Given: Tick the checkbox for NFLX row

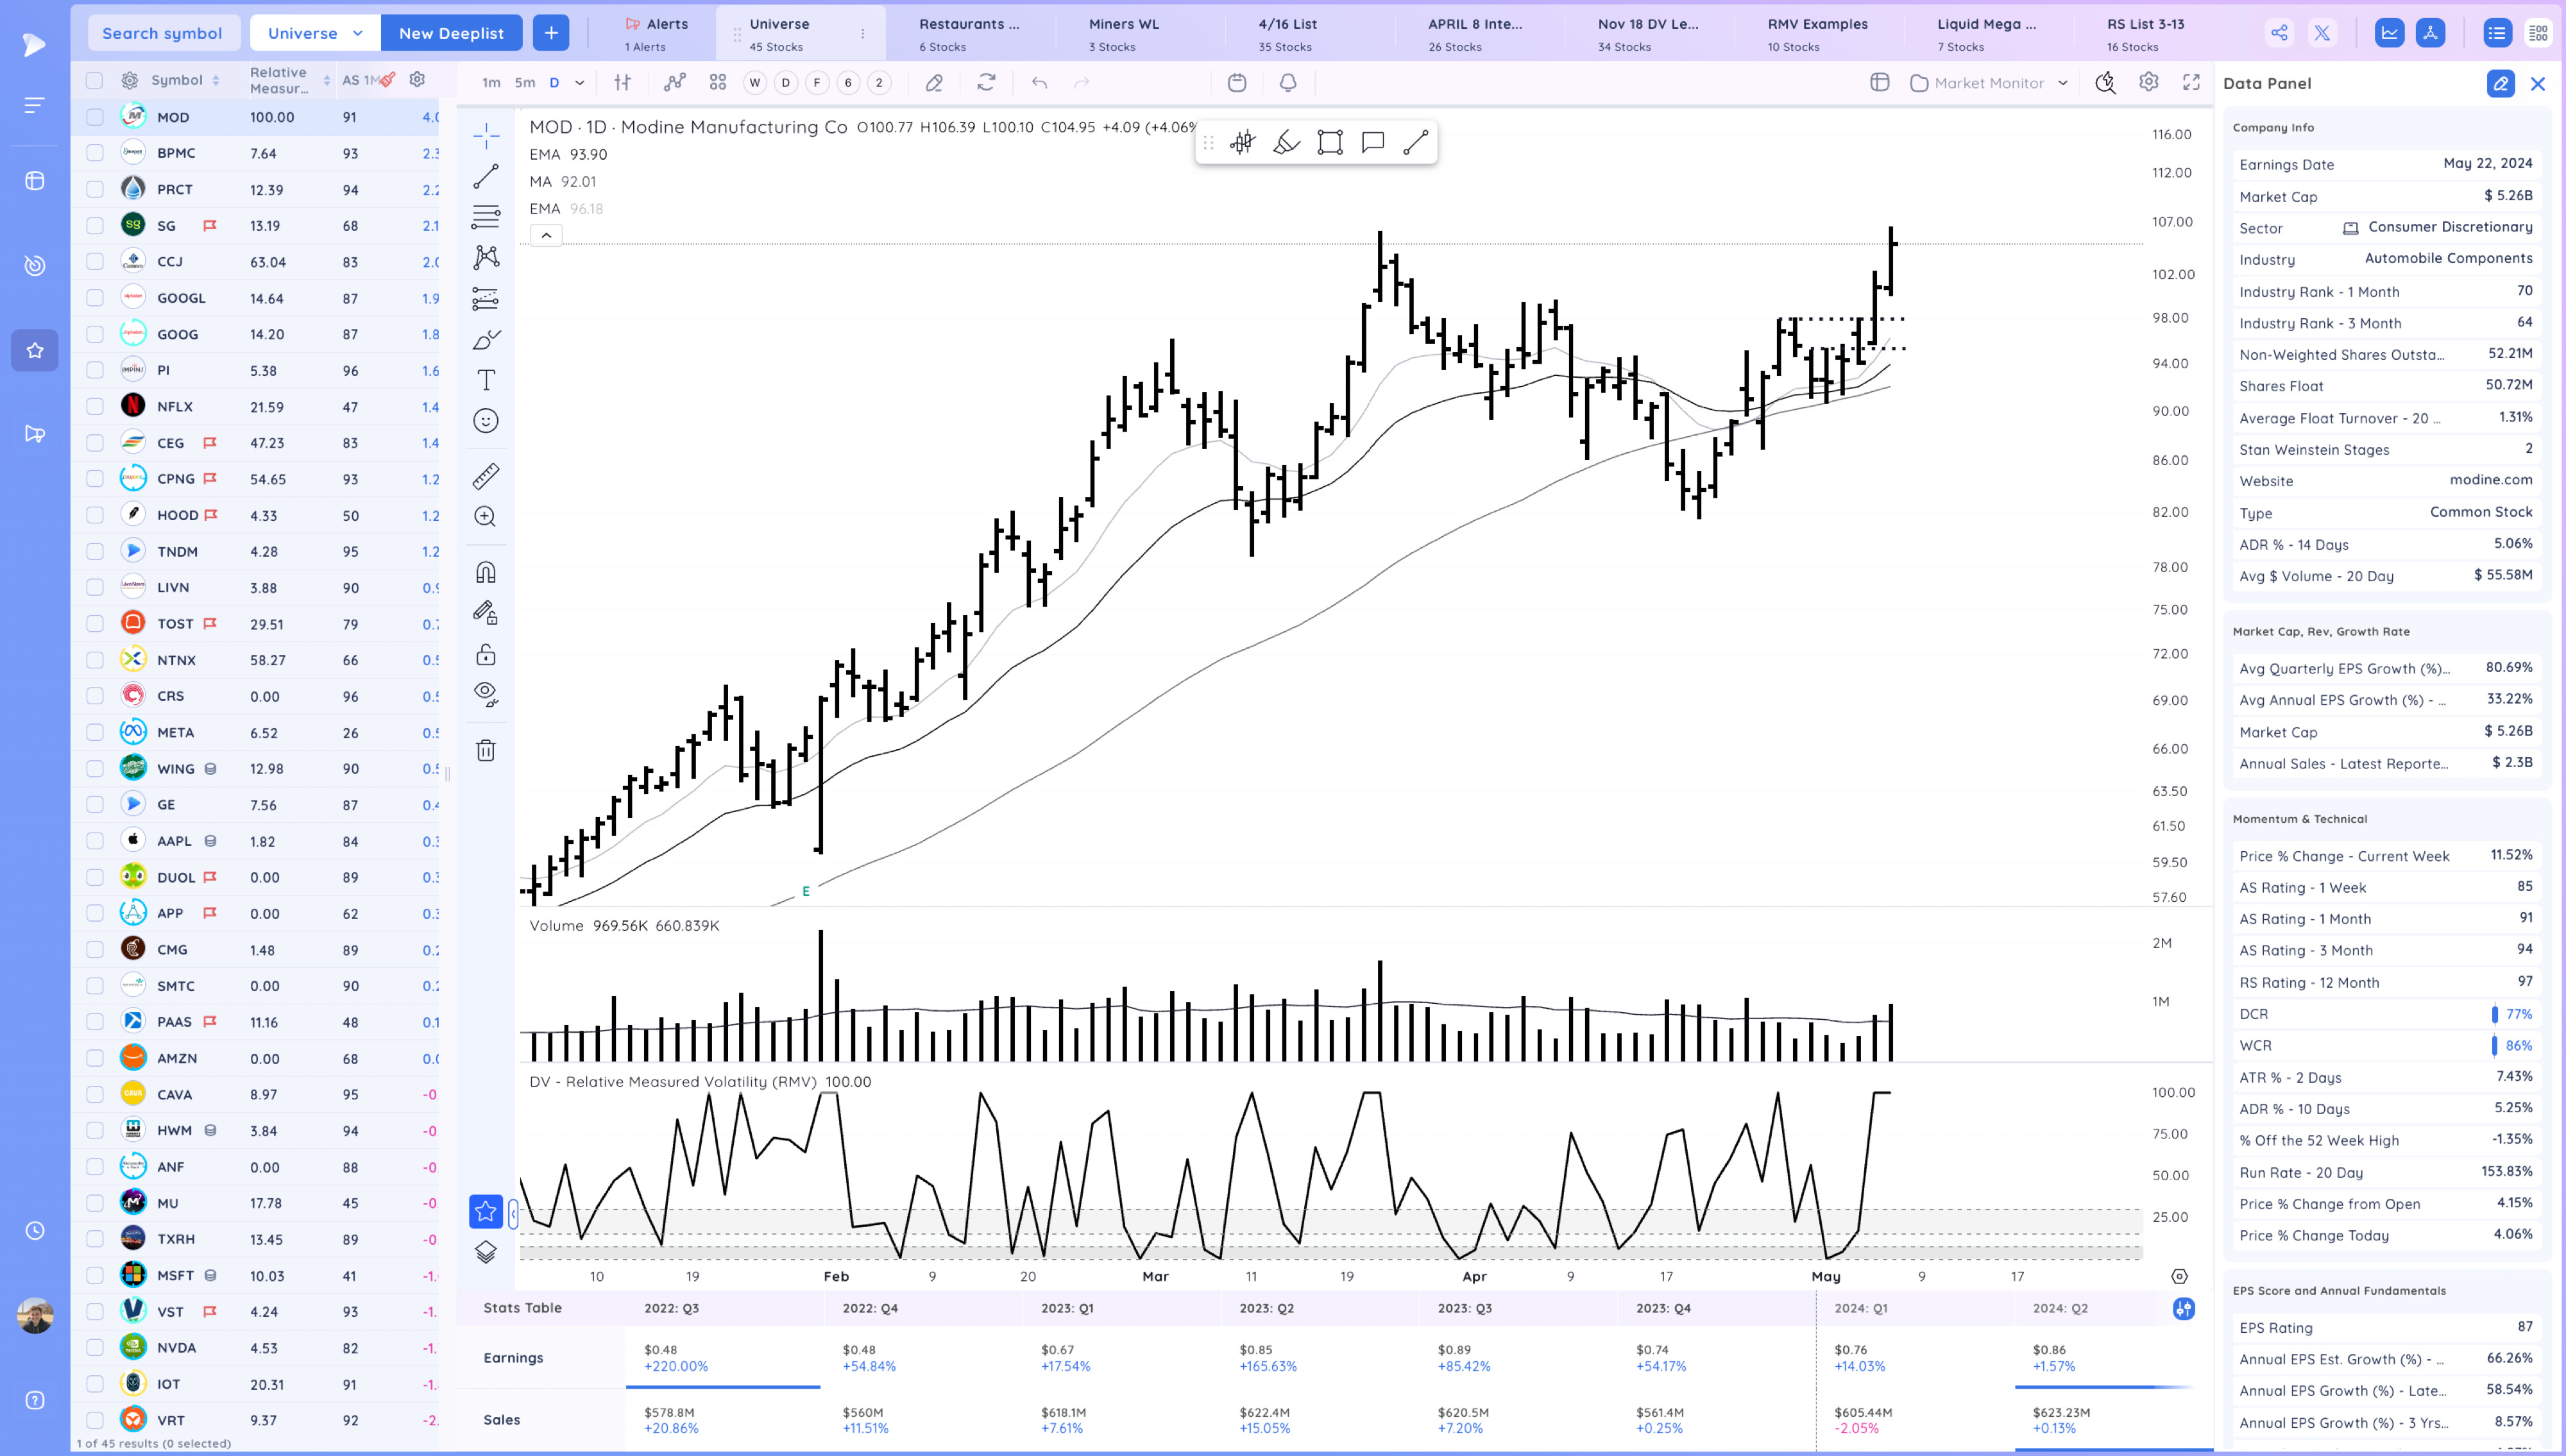Looking at the screenshot, I should [95, 407].
